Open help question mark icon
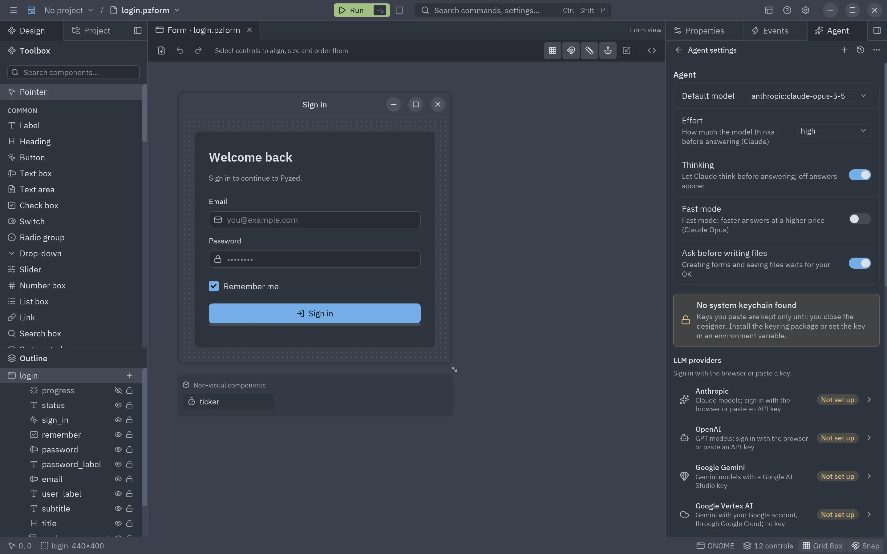The height and width of the screenshot is (554, 887). 787,10
